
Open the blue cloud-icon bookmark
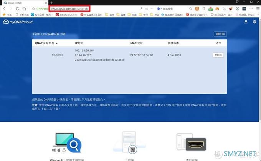(x=172, y=15)
